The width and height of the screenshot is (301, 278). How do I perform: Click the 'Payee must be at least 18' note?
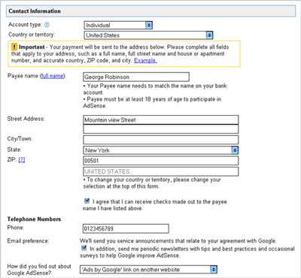click(152, 102)
